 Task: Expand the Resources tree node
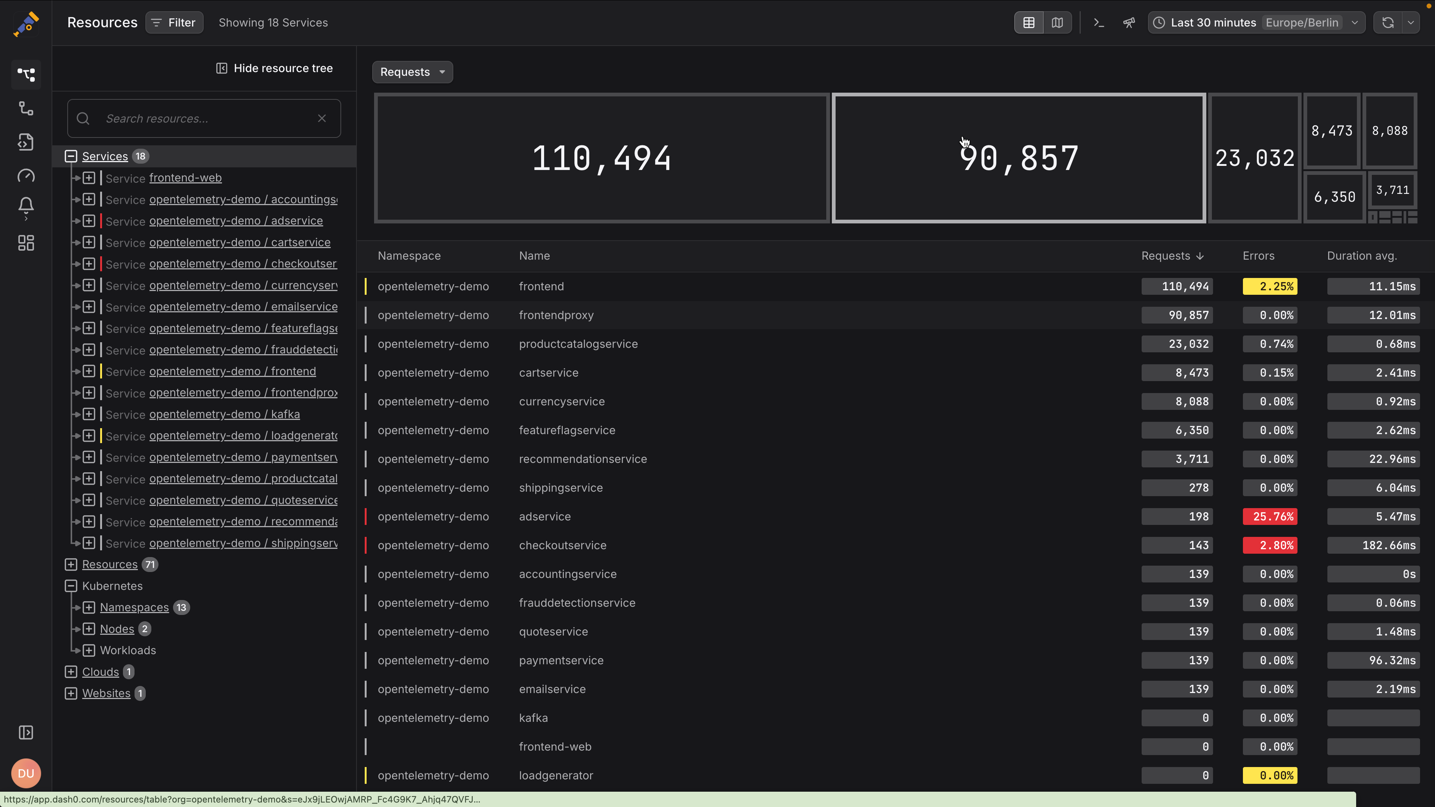tap(71, 564)
